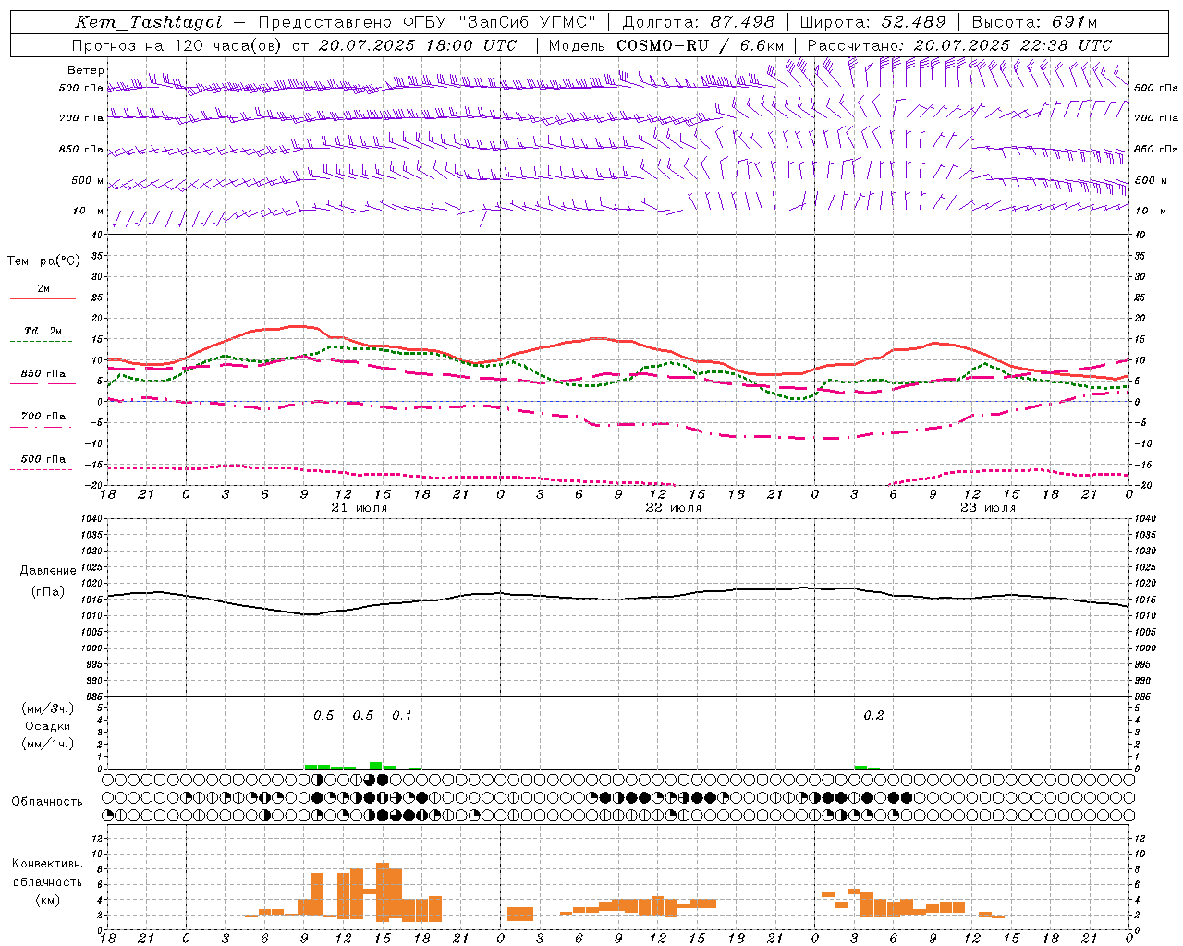Click the '21 июля' date label
This screenshot has height=946, width=1183.
pyautogui.click(x=360, y=508)
